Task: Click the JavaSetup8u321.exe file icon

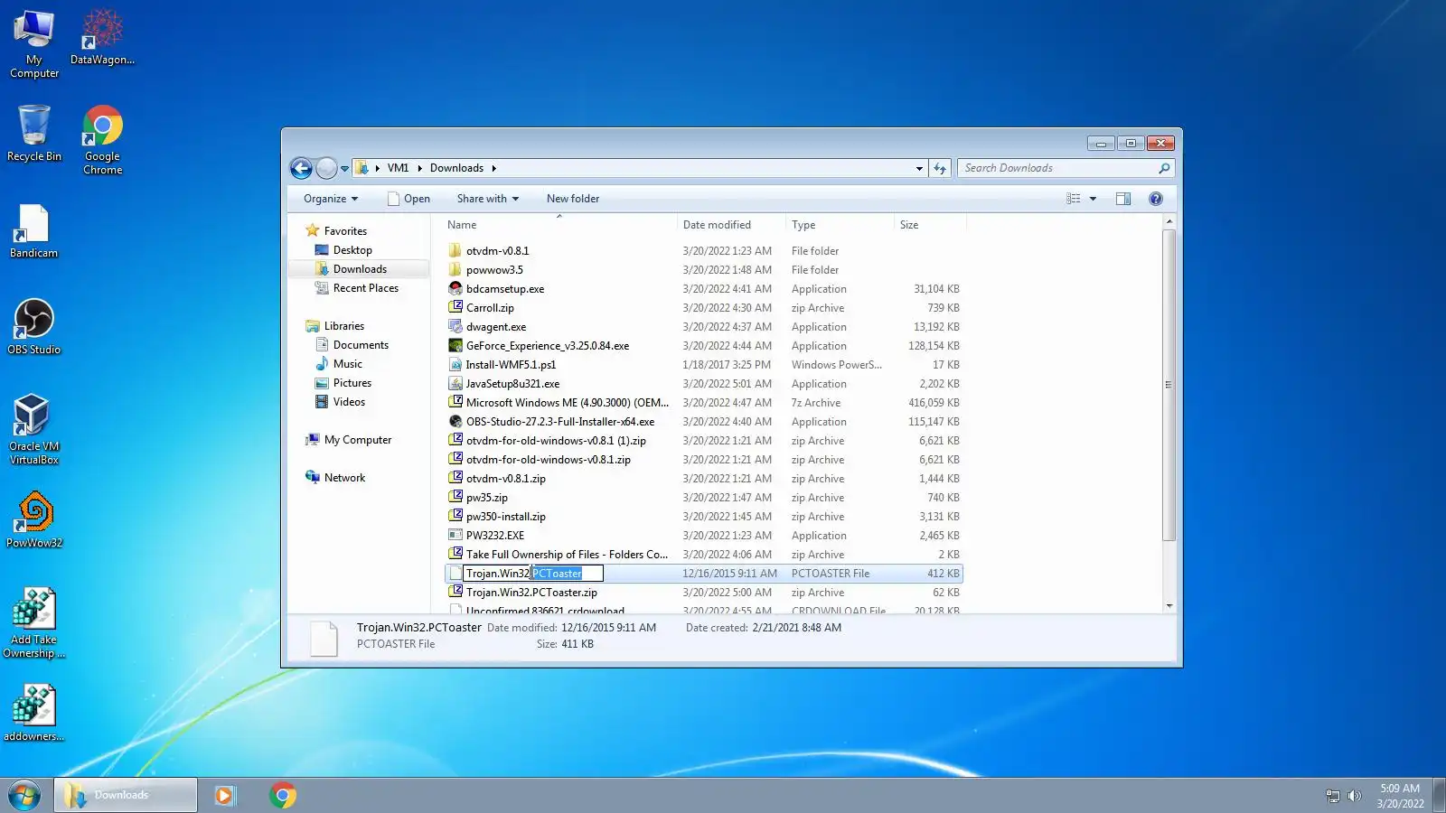Action: [455, 384]
